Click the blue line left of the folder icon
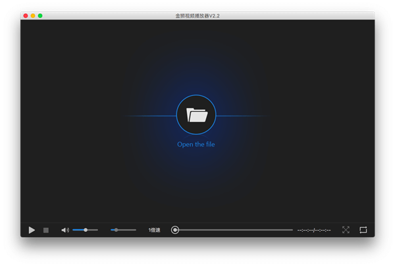The width and height of the screenshot is (395, 266). (x=151, y=116)
